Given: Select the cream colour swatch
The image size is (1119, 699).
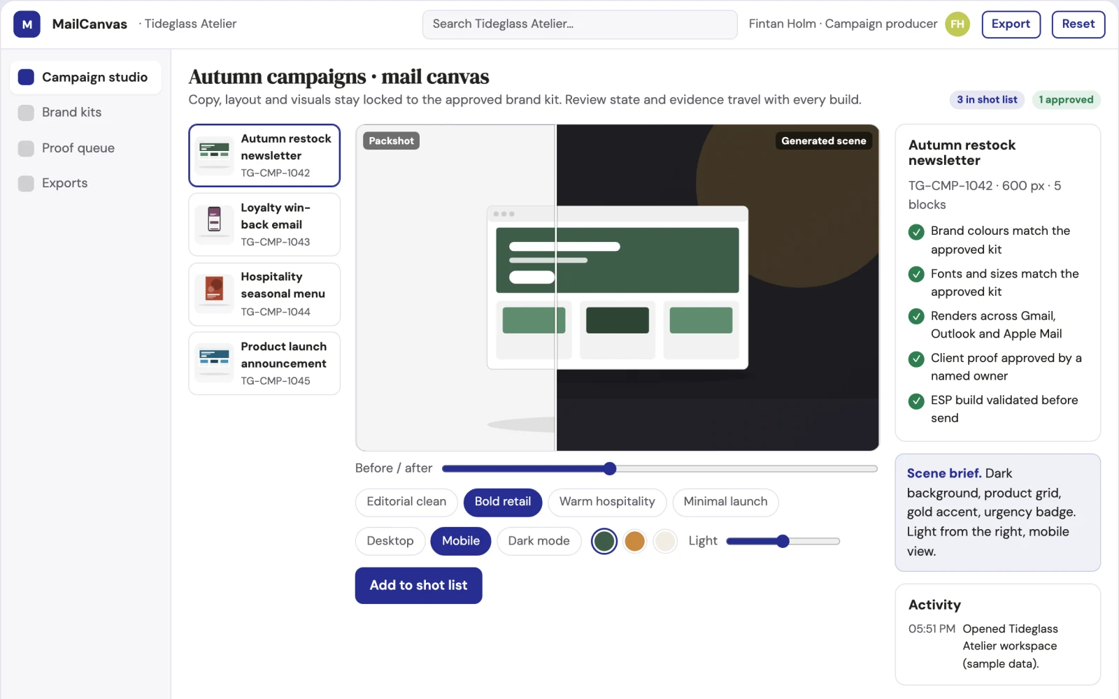Looking at the screenshot, I should point(665,541).
